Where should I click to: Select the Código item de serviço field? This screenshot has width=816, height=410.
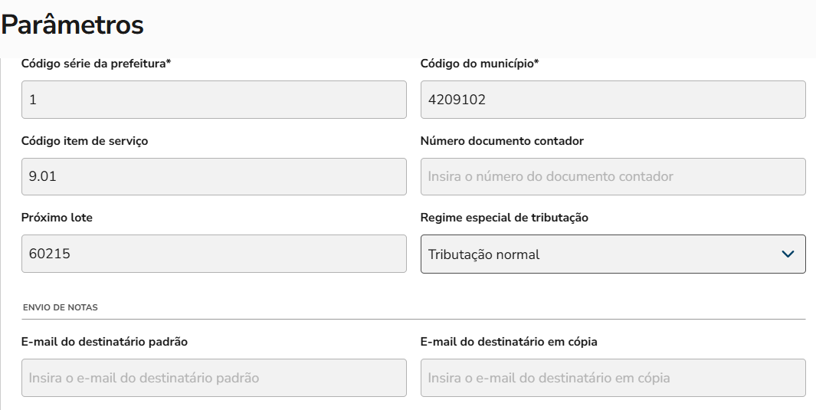(214, 177)
